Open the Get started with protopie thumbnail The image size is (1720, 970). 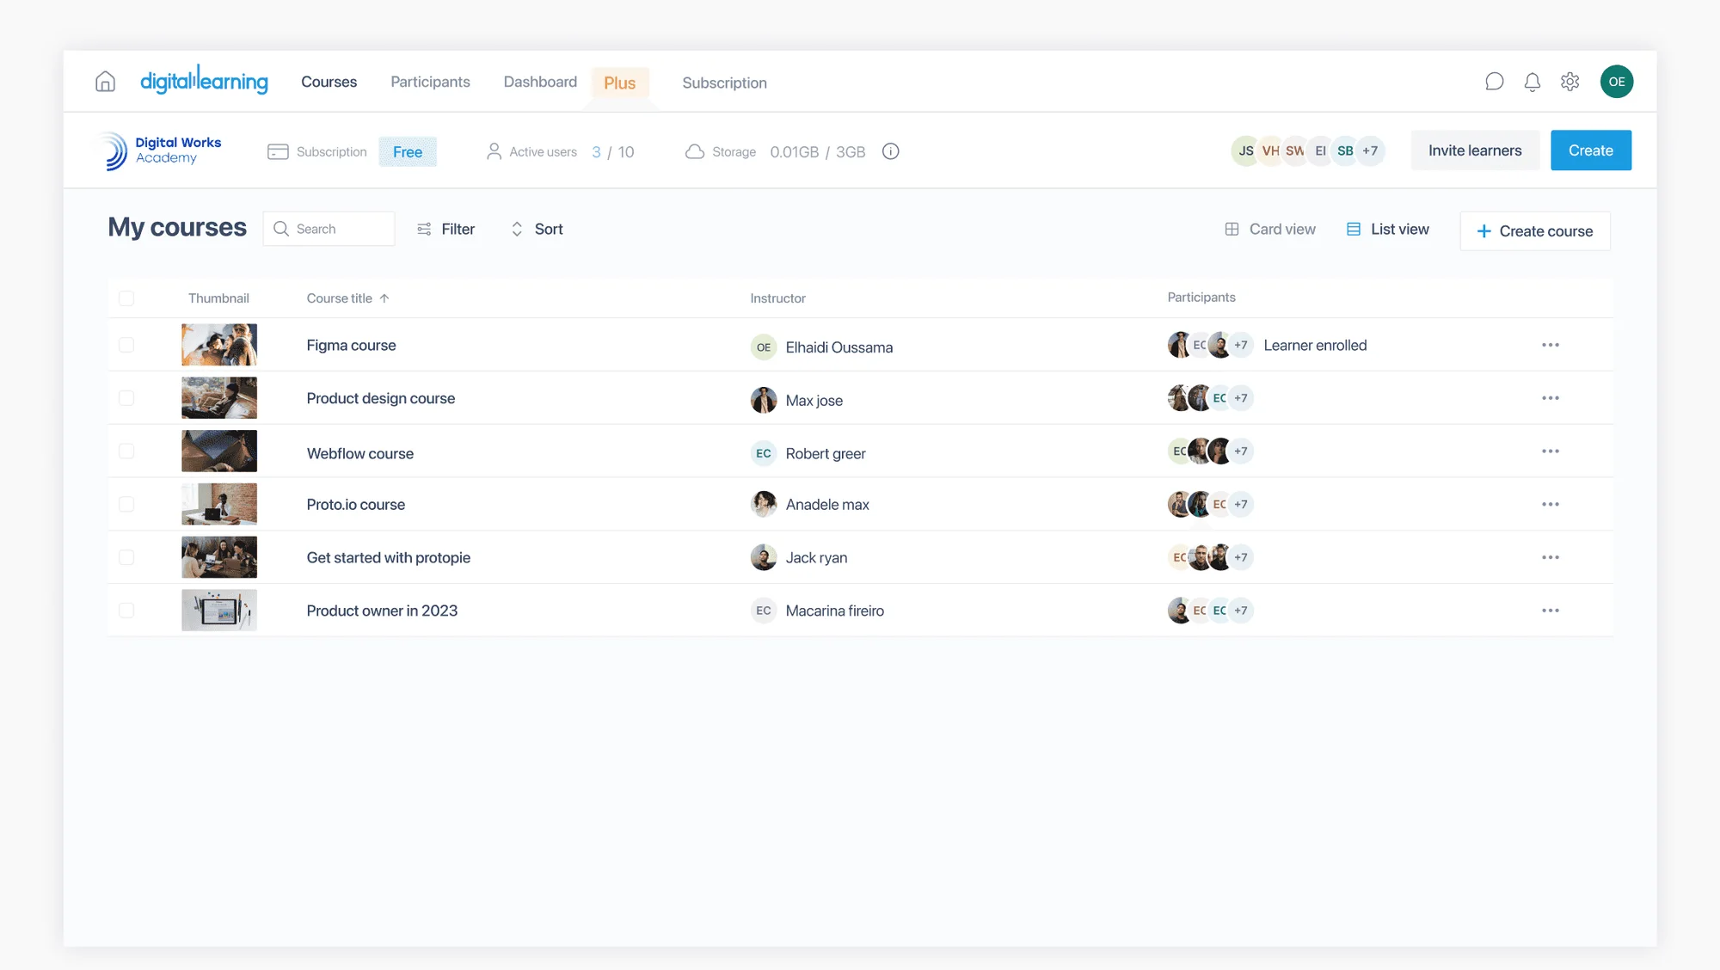tap(219, 557)
